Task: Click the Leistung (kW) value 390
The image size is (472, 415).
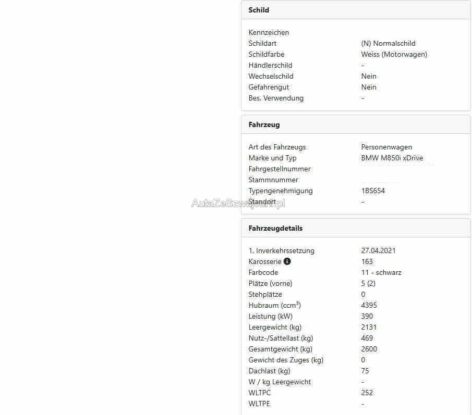Action: (x=367, y=316)
